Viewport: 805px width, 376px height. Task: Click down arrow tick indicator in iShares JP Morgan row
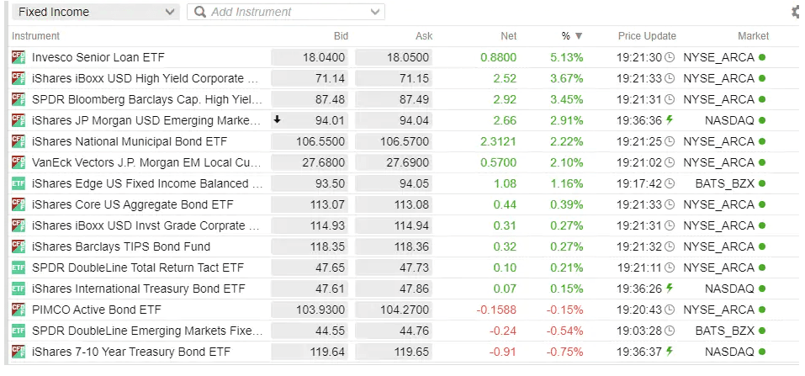pos(278,119)
